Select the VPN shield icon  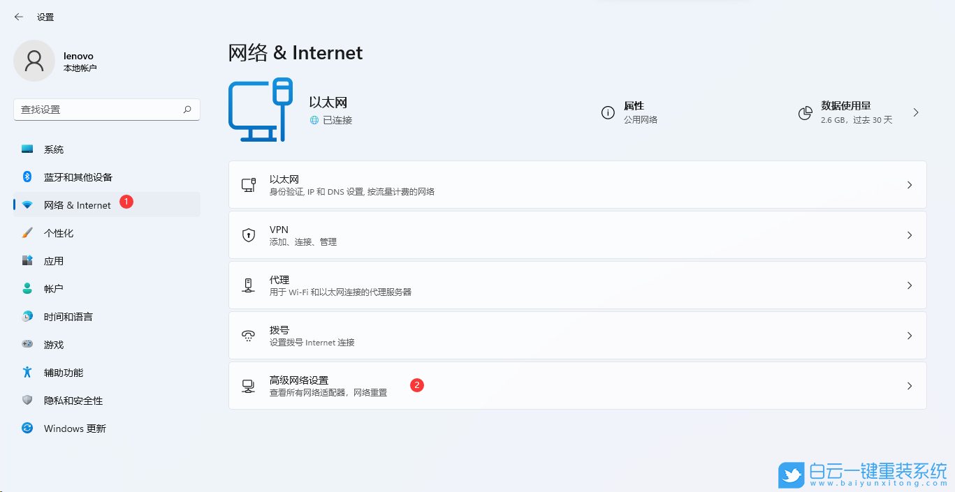coord(249,234)
